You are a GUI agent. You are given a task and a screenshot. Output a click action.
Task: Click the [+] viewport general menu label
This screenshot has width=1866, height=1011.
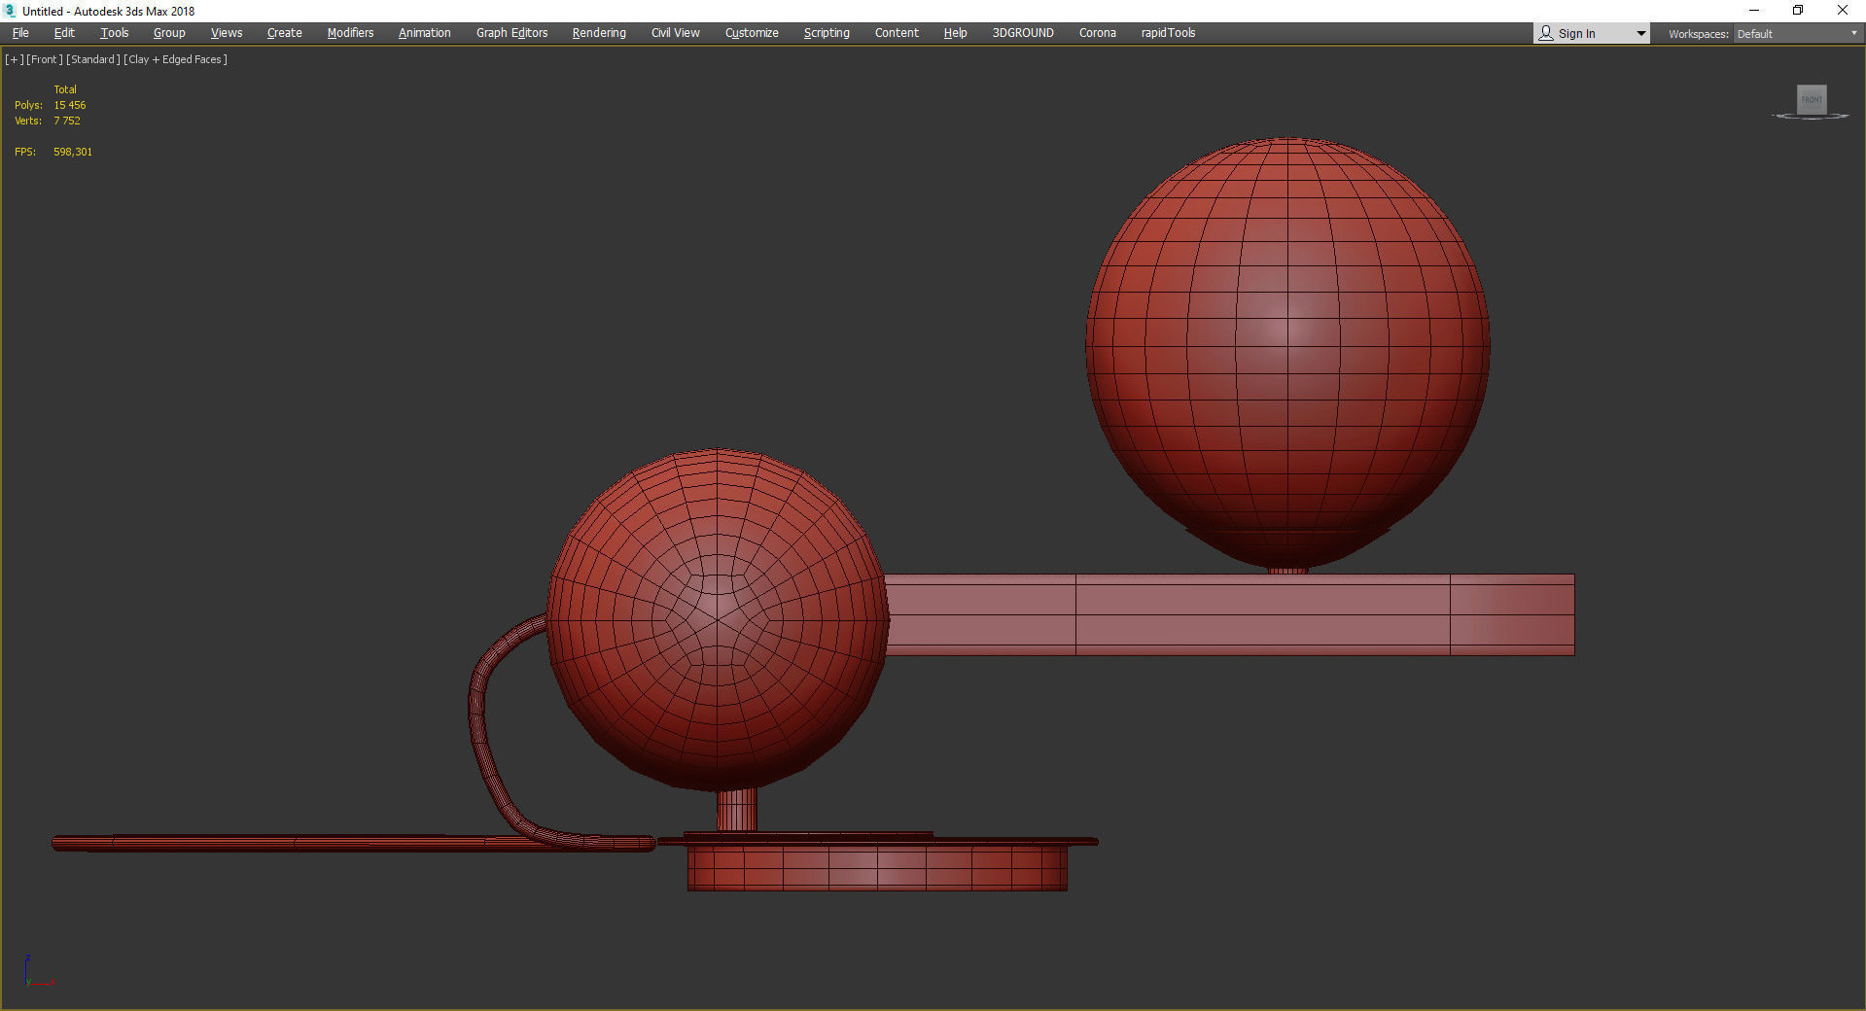pos(15,59)
